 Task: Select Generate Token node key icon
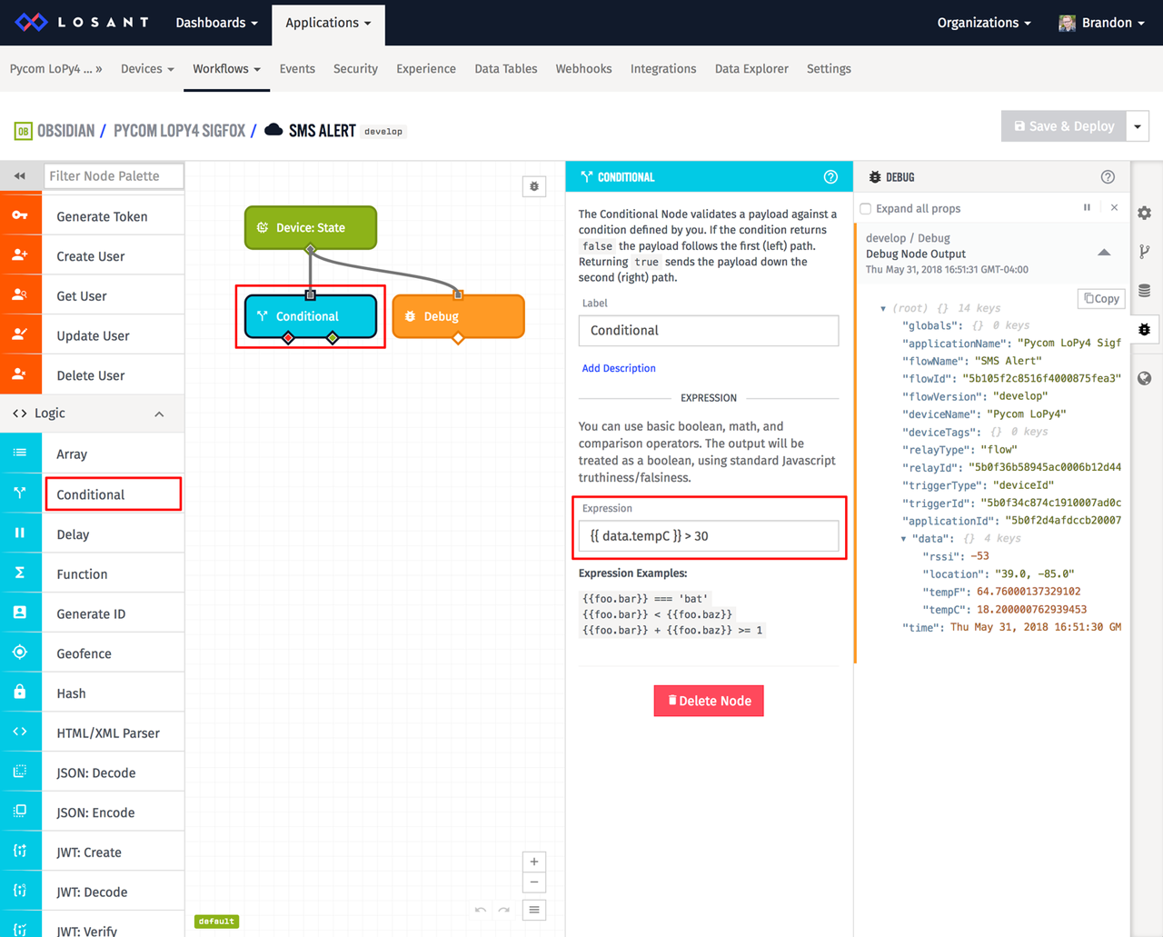(20, 215)
